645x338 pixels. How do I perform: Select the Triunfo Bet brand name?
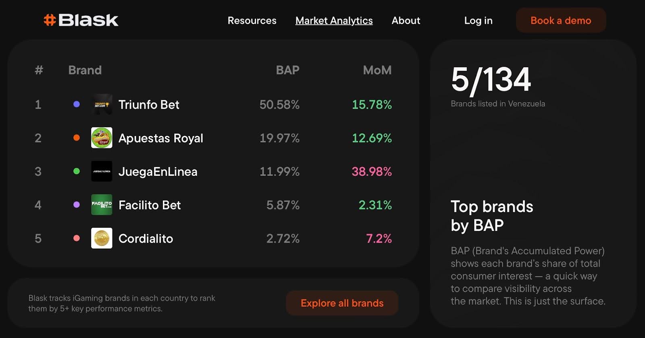(149, 105)
